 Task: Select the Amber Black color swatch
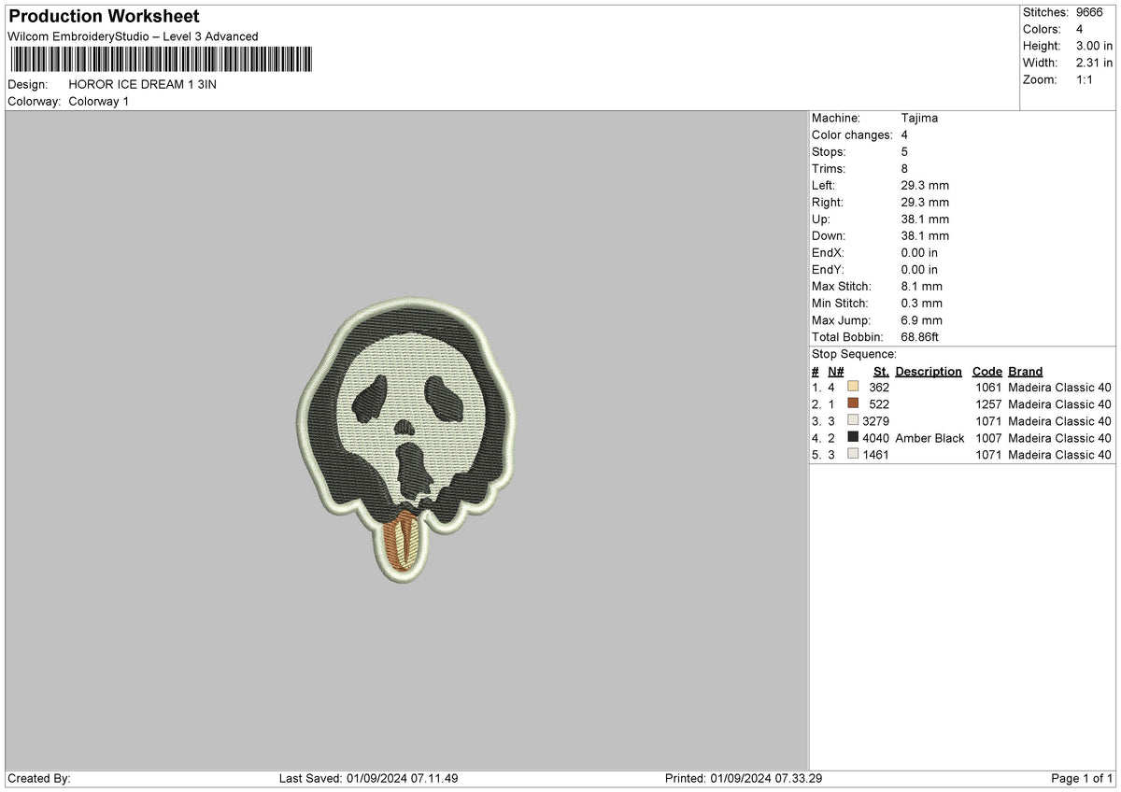point(852,438)
